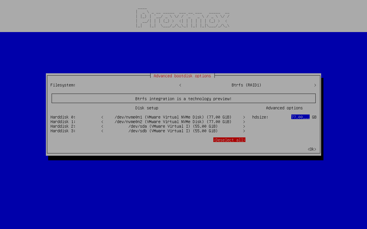This screenshot has height=229, width=367.
Task: Click right arrow for Harddisk 2
Action: tap(244, 126)
